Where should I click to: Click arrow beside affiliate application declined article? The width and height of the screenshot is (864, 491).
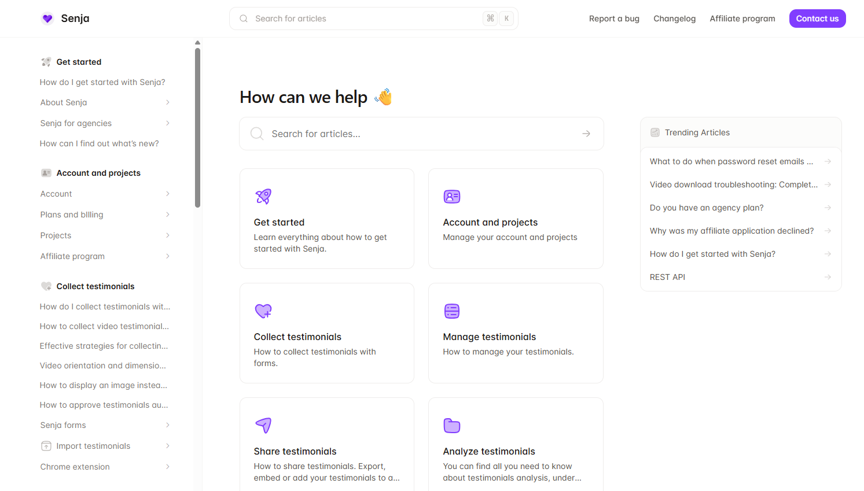tap(828, 231)
